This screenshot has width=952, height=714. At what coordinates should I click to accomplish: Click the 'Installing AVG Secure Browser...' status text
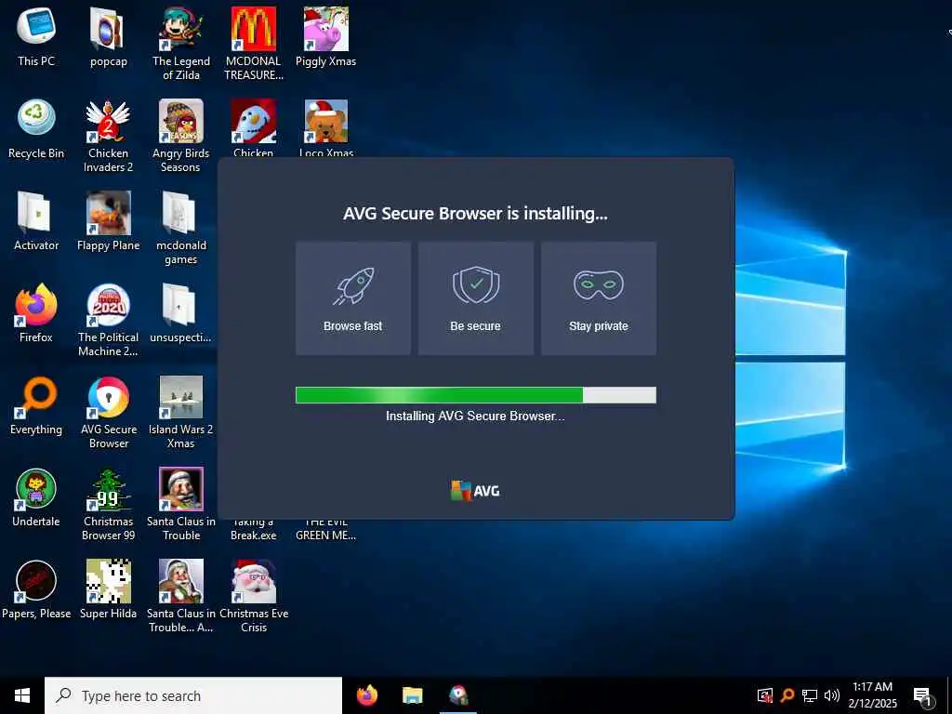475,416
